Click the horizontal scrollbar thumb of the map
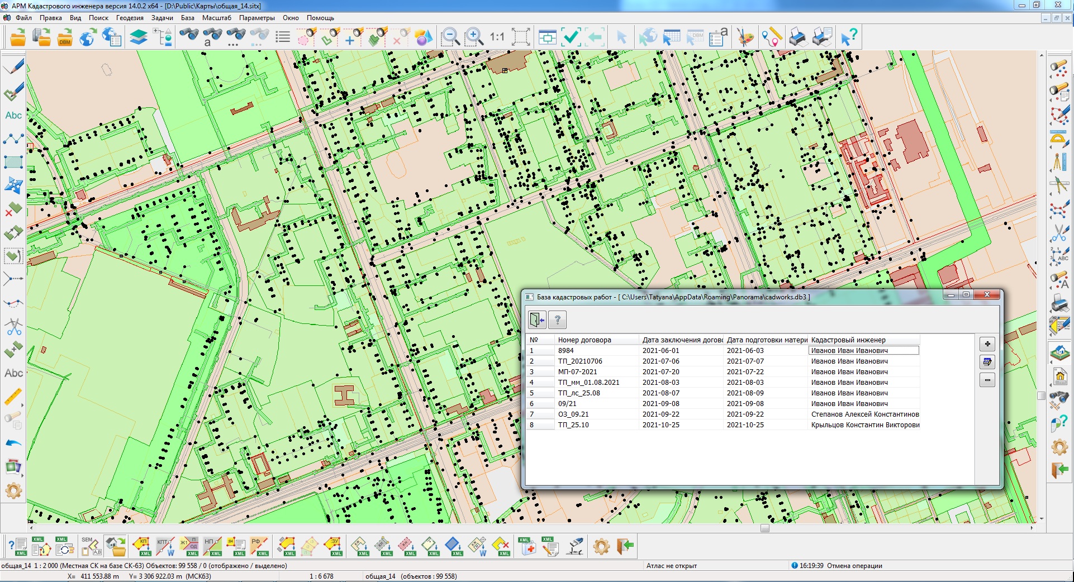This screenshot has width=1074, height=582. 765,528
